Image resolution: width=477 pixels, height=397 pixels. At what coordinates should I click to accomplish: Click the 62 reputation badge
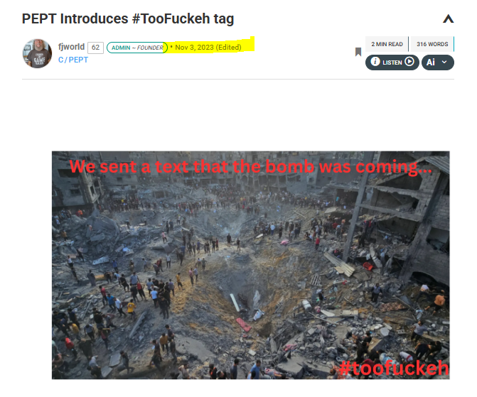[x=95, y=48]
